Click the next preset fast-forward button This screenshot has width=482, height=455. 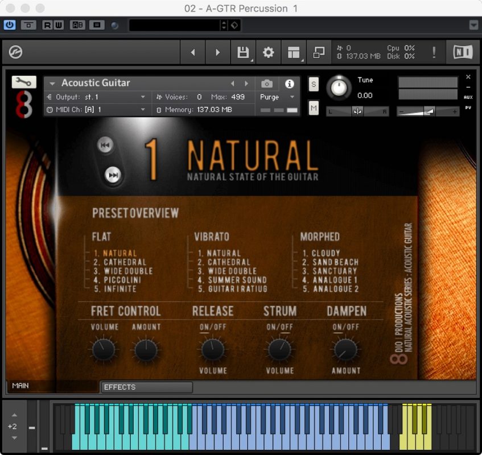point(113,175)
